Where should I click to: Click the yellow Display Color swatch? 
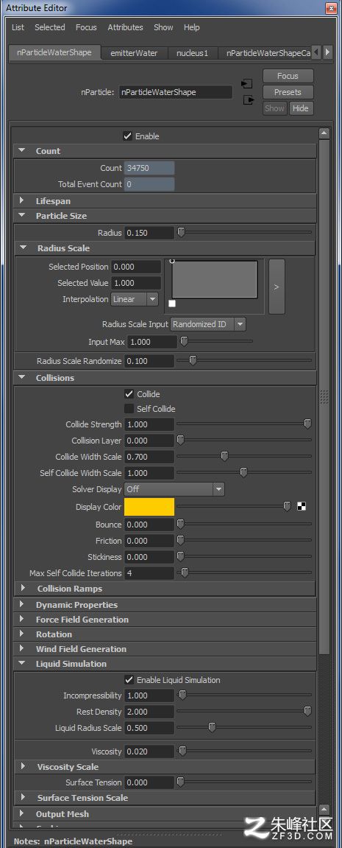point(149,507)
